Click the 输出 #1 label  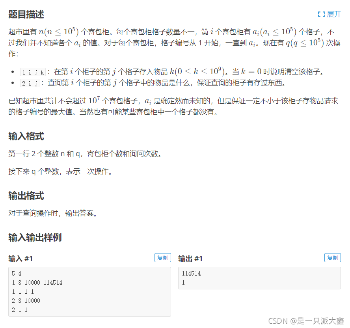click(190, 259)
